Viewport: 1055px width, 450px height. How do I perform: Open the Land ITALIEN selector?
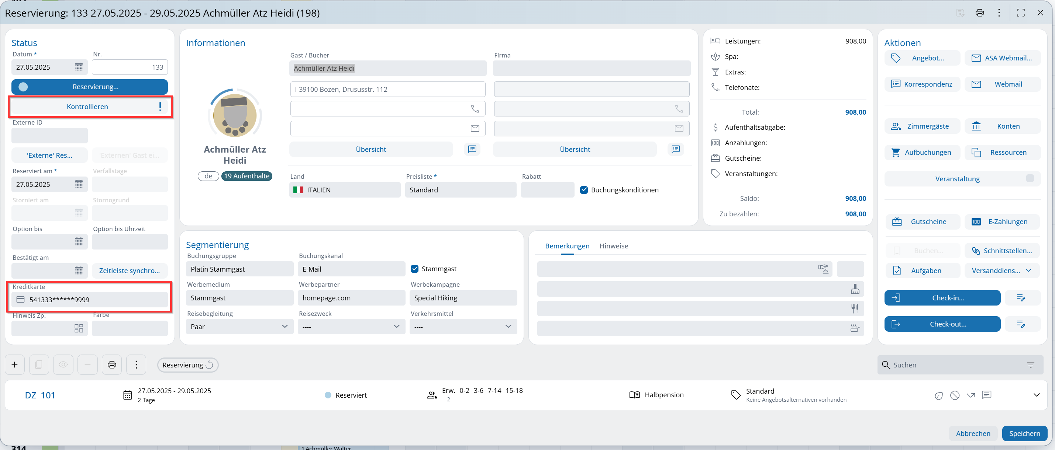point(345,190)
